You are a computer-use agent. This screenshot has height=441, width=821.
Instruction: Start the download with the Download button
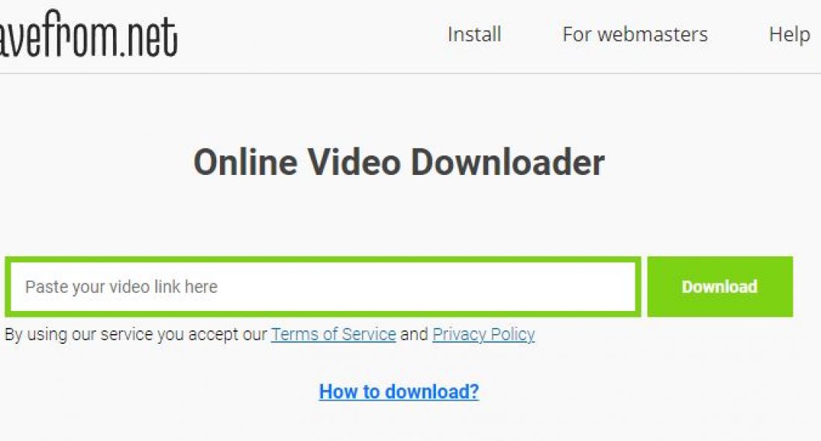coord(720,287)
